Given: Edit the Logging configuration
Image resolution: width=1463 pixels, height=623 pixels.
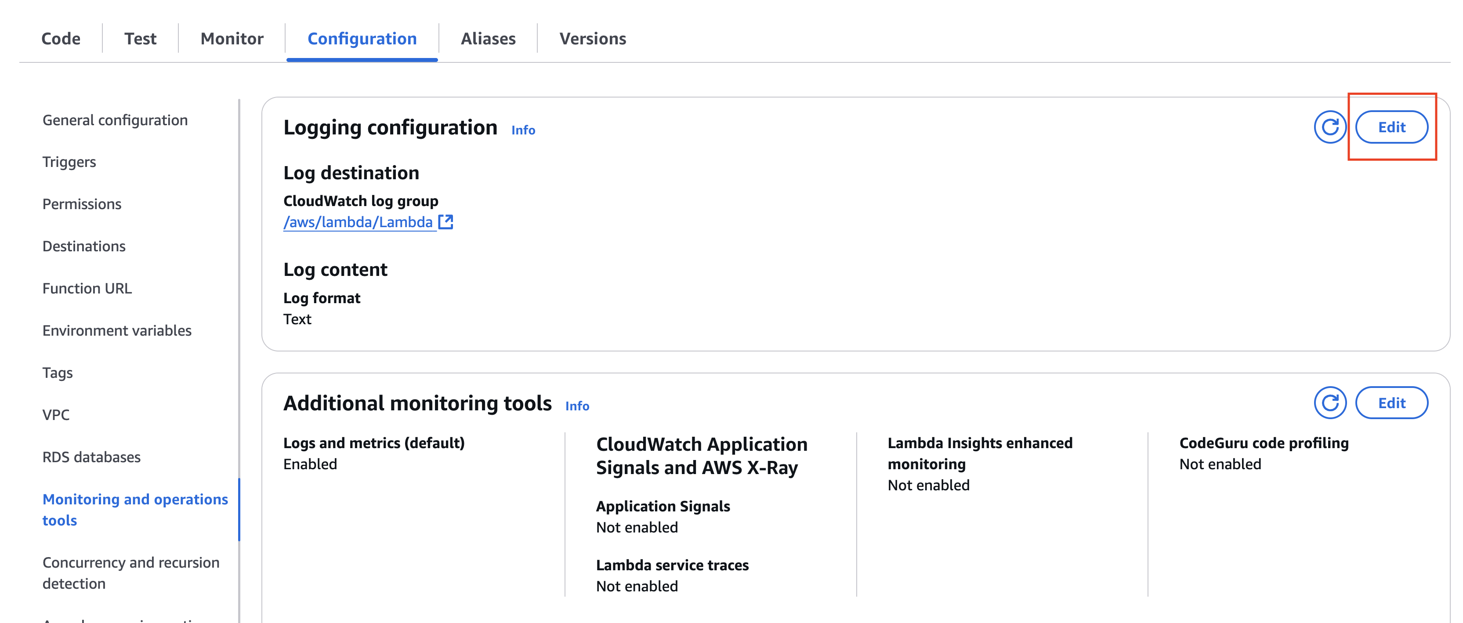Looking at the screenshot, I should (1391, 127).
